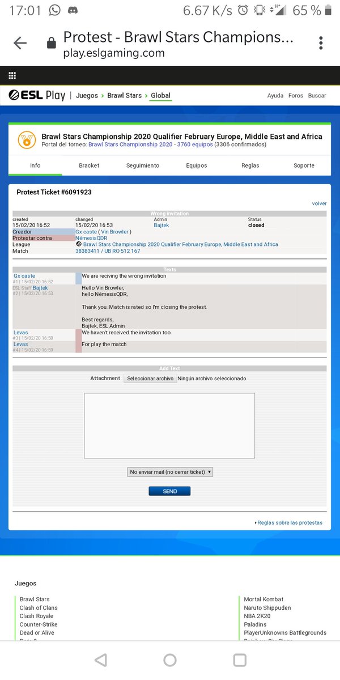Open the Foros menu item
This screenshot has height=680, width=340.
pos(296,96)
